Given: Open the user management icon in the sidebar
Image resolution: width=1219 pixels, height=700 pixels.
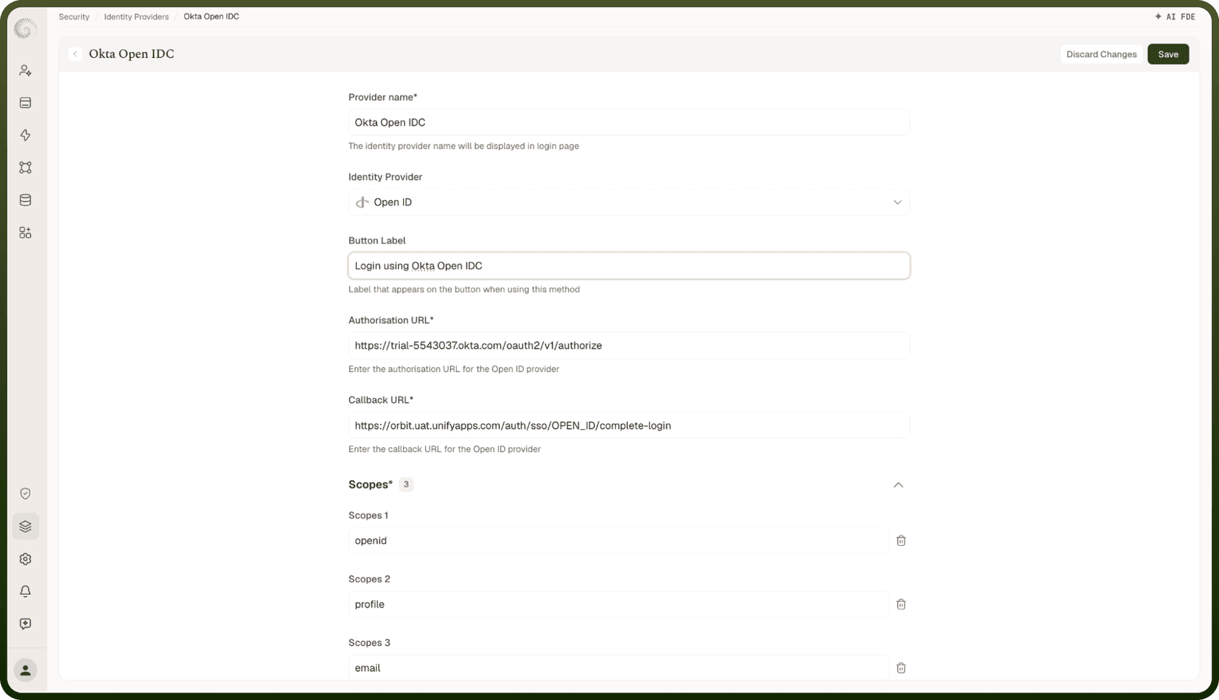Looking at the screenshot, I should pyautogui.click(x=25, y=71).
